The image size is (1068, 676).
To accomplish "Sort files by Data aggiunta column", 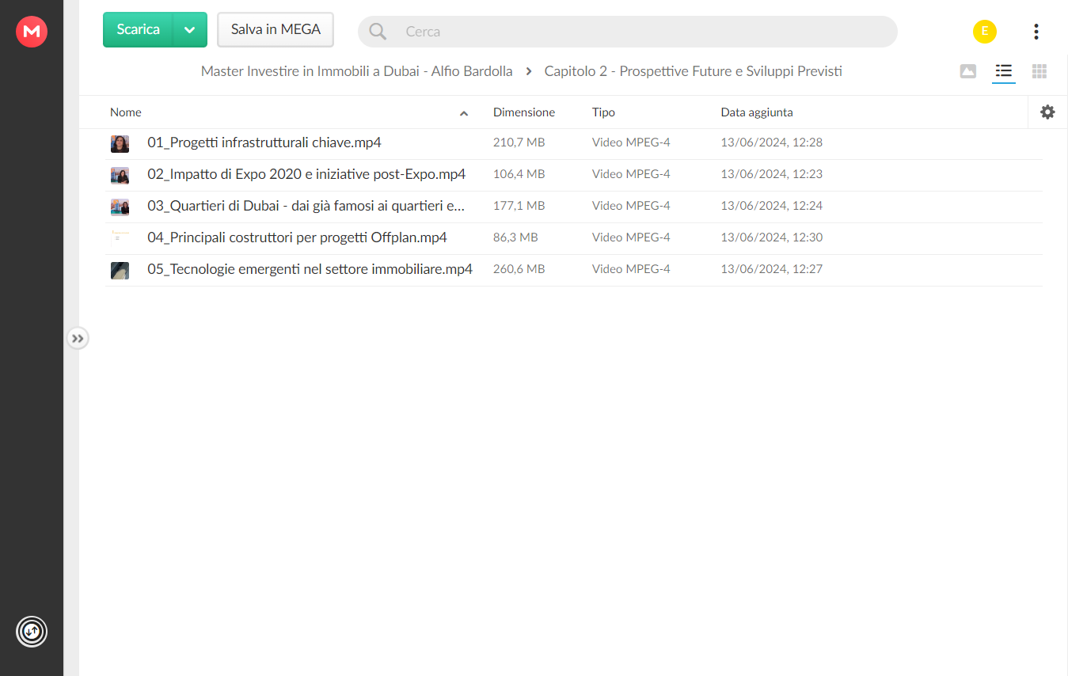I will [757, 112].
